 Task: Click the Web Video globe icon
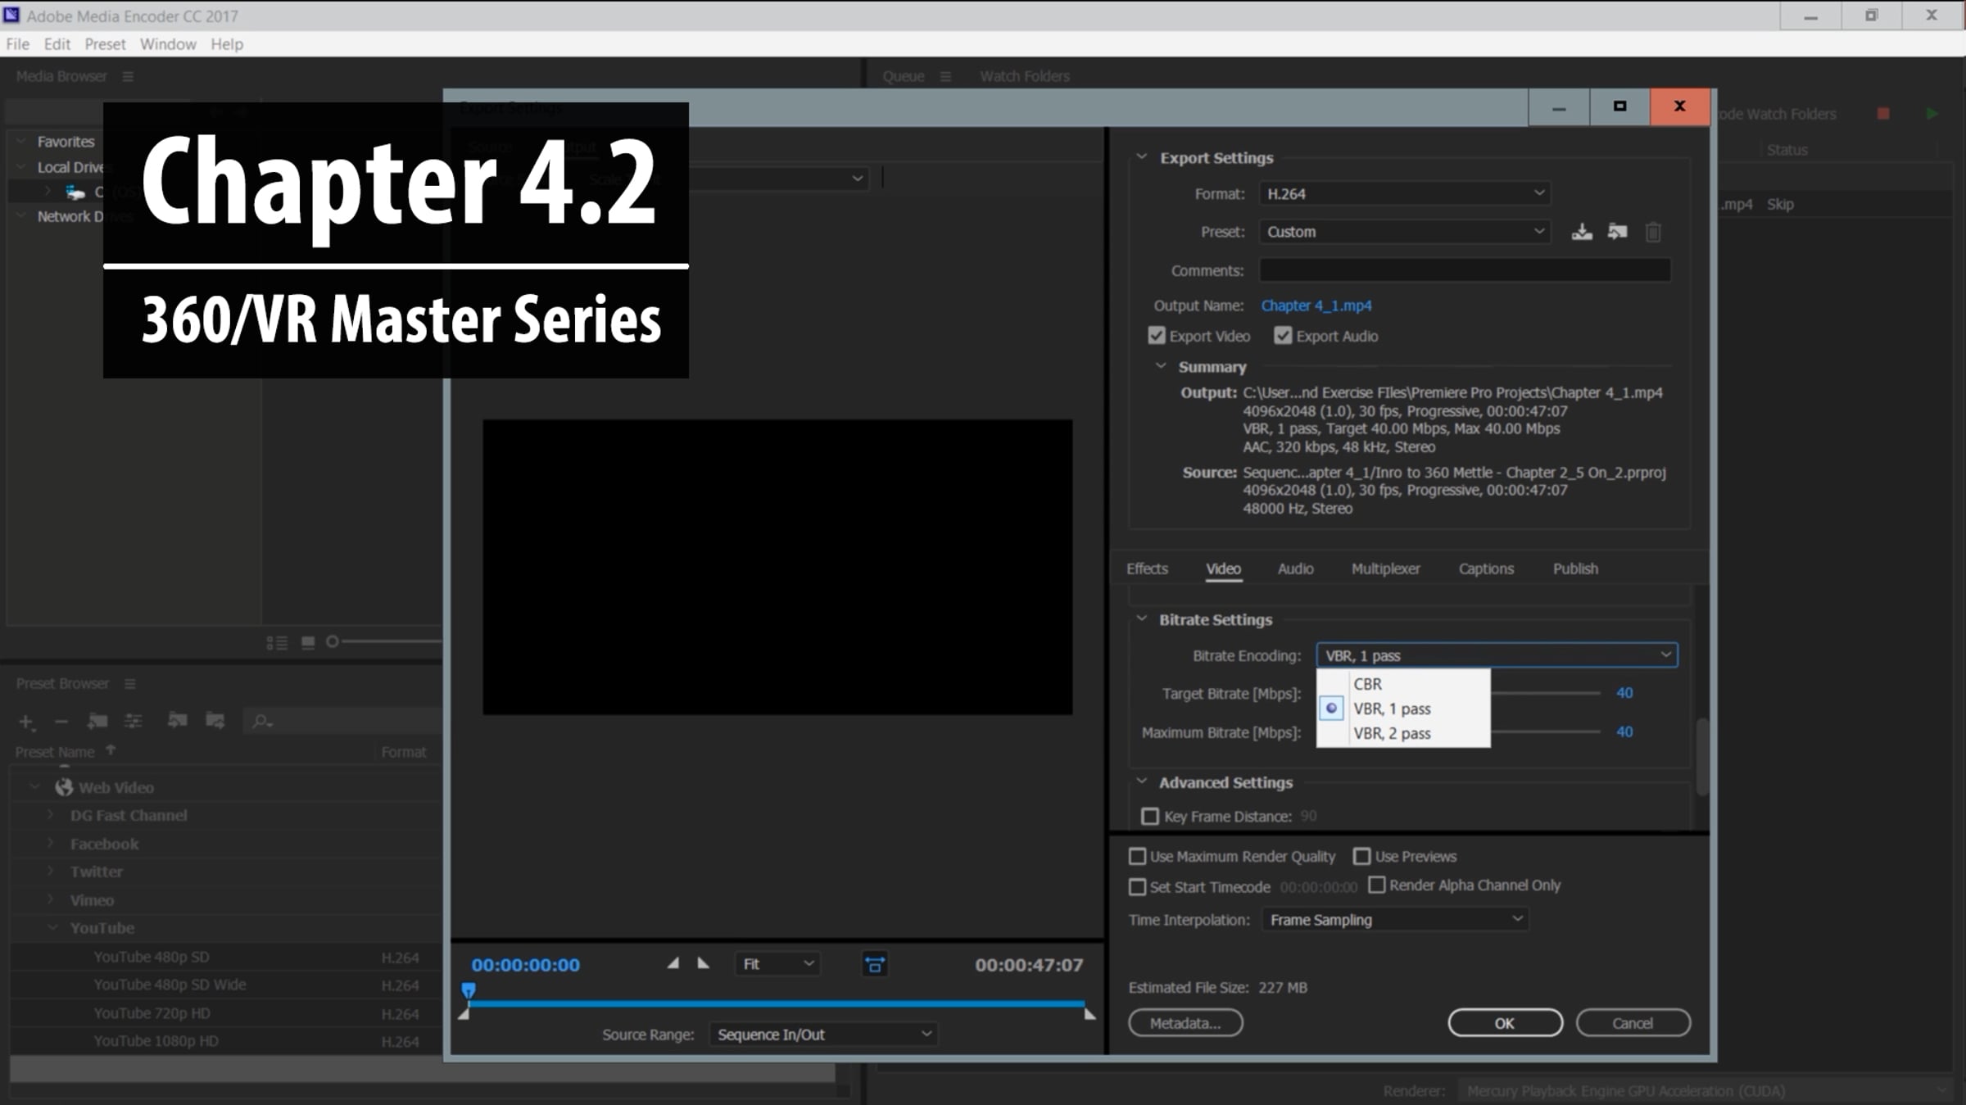64,787
